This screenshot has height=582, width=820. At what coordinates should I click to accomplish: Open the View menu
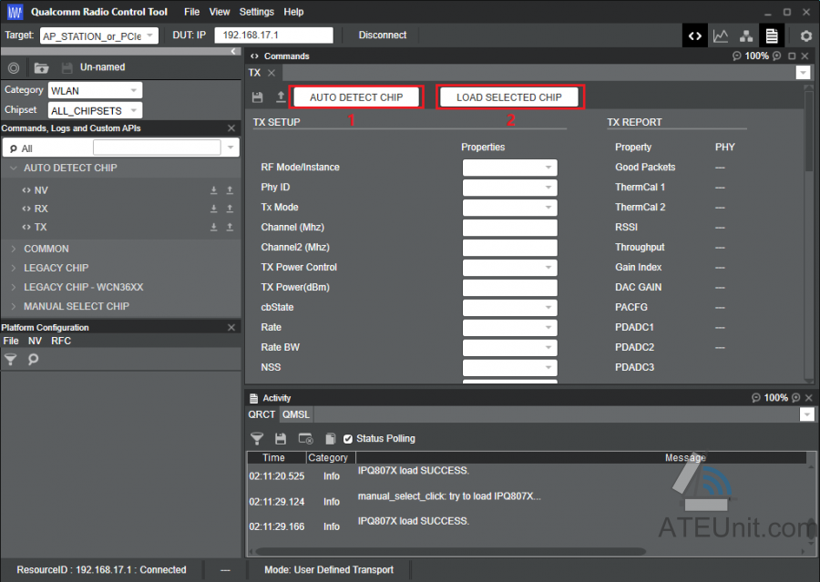pos(220,12)
